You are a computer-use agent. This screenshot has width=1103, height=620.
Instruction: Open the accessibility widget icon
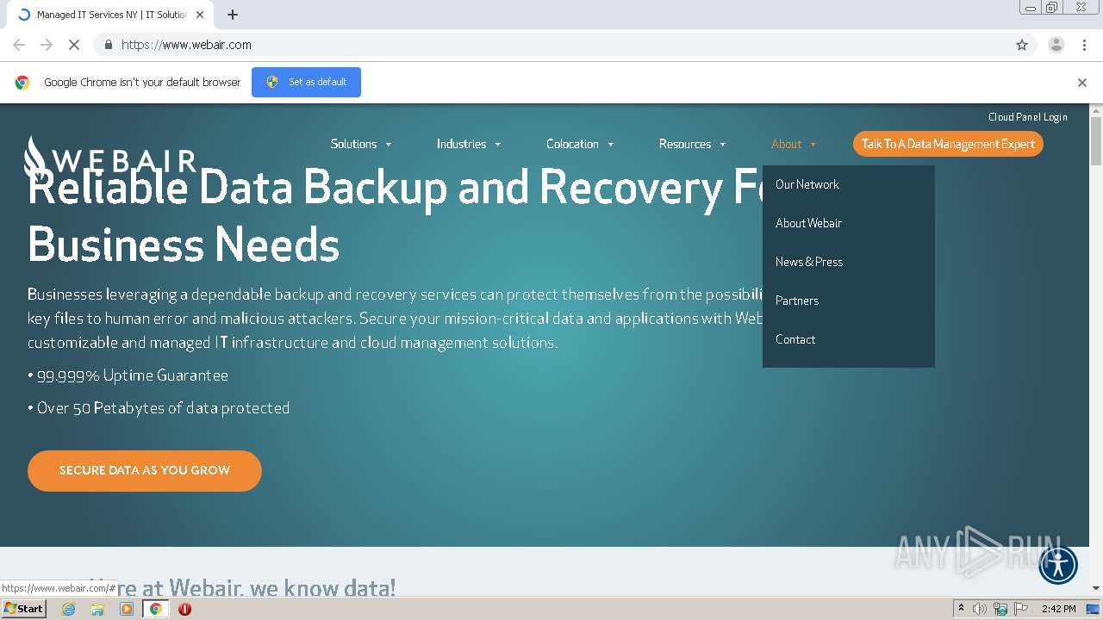1058,566
